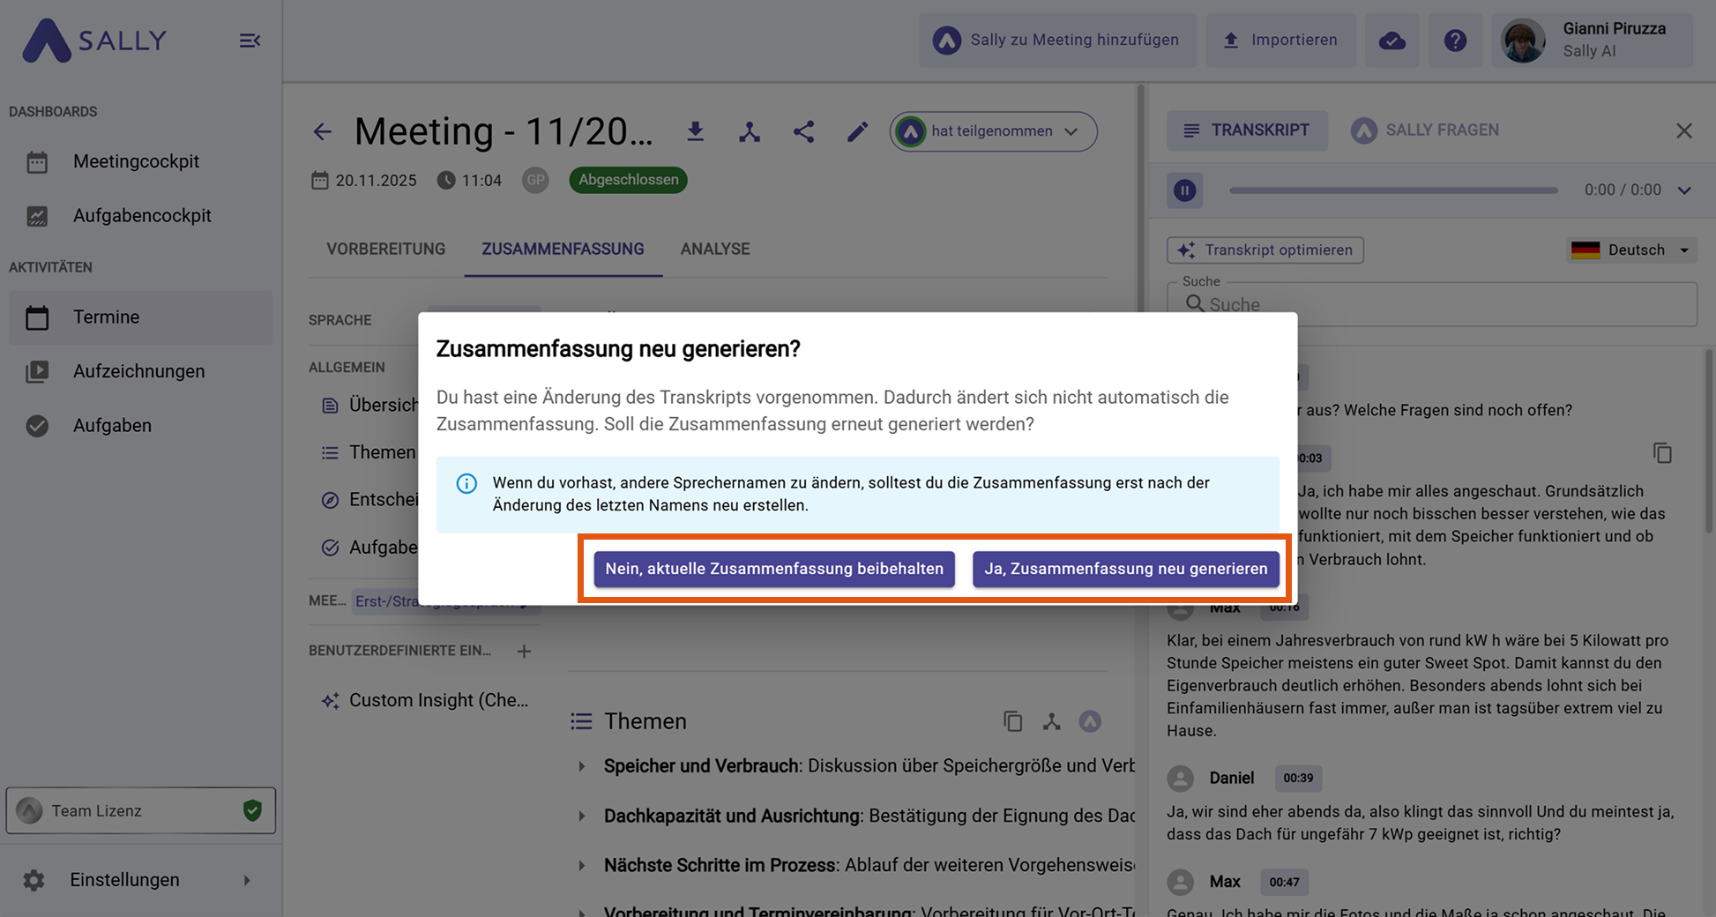Open the help question mark icon
The height and width of the screenshot is (917, 1716).
(1455, 41)
